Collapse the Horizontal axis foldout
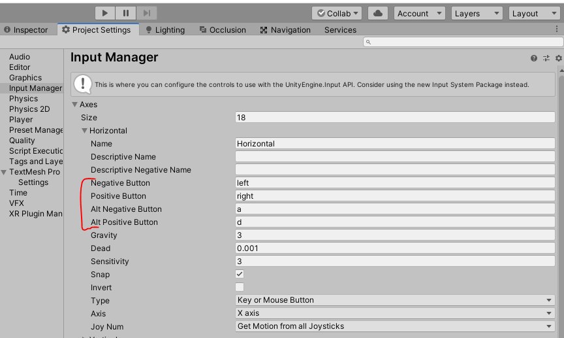Image resolution: width=564 pixels, height=338 pixels. [84, 131]
